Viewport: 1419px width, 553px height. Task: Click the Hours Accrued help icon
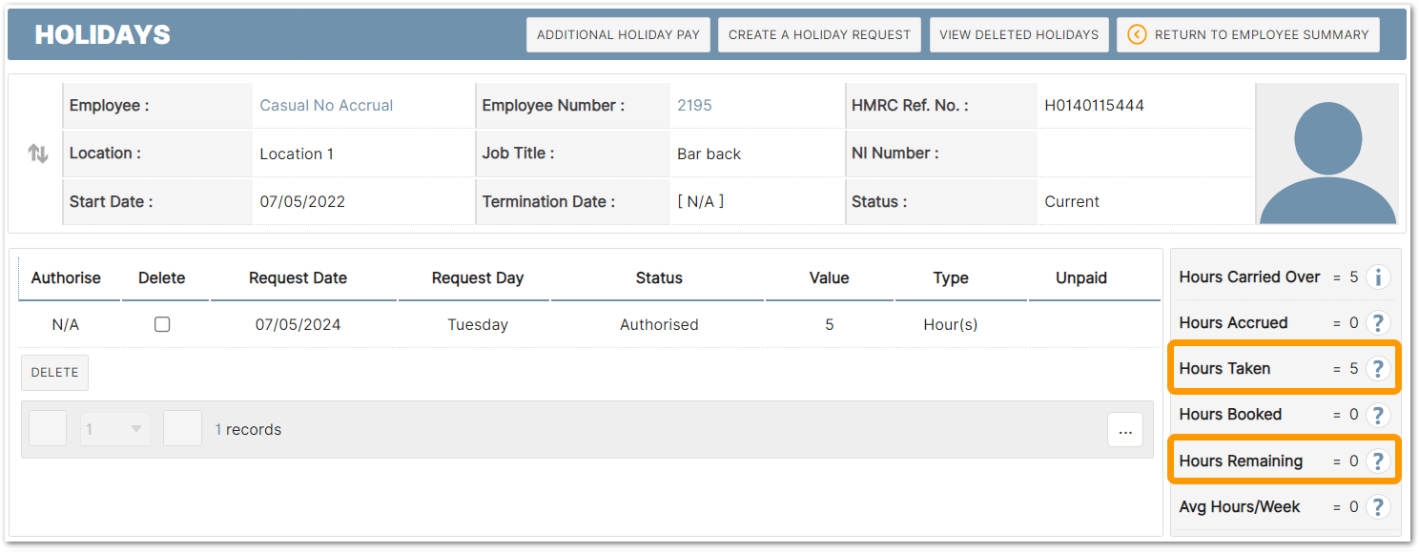click(1378, 323)
